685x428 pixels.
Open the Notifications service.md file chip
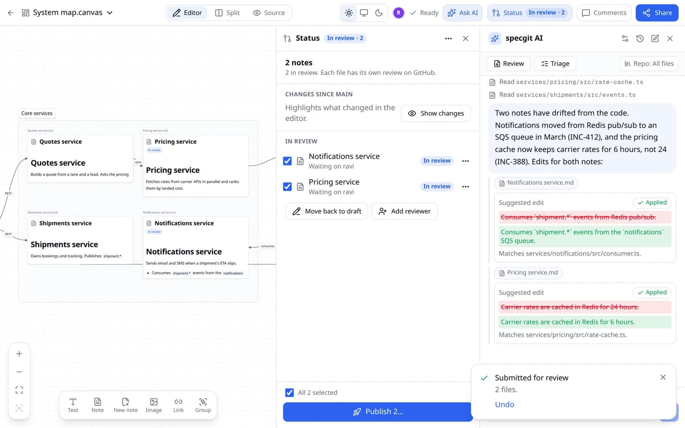click(536, 183)
